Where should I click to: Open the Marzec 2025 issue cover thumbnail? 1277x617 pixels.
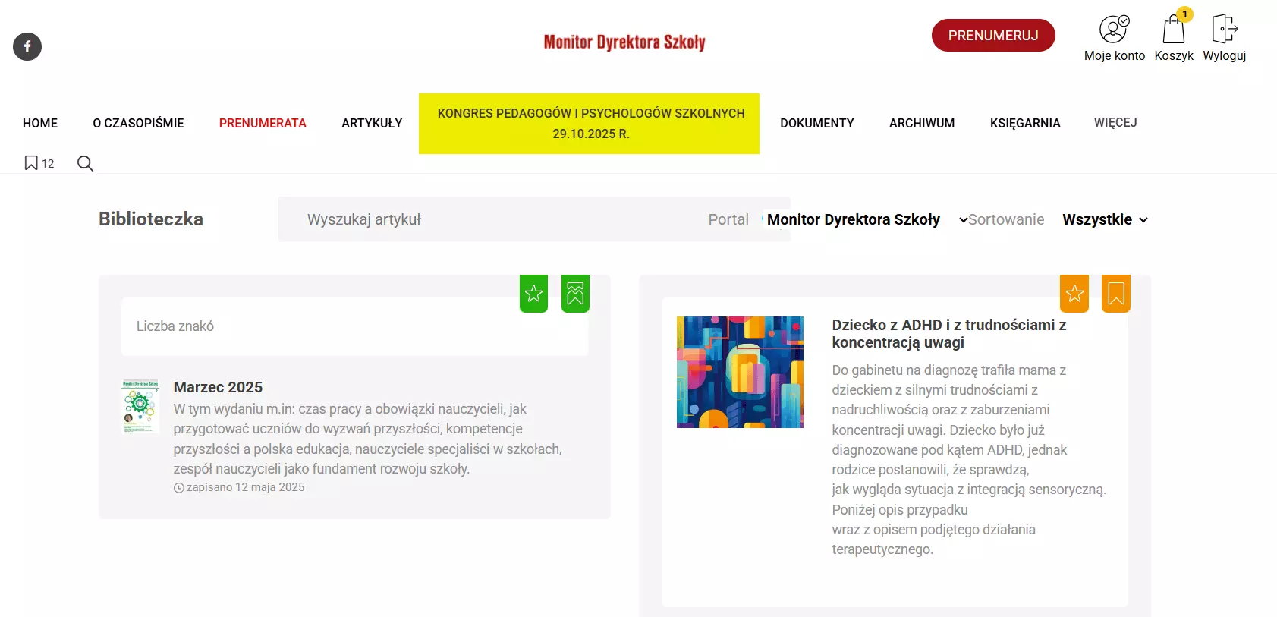coord(140,406)
